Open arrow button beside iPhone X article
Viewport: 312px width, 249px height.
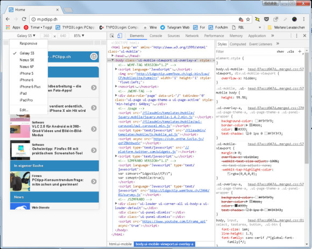(x=94, y=108)
